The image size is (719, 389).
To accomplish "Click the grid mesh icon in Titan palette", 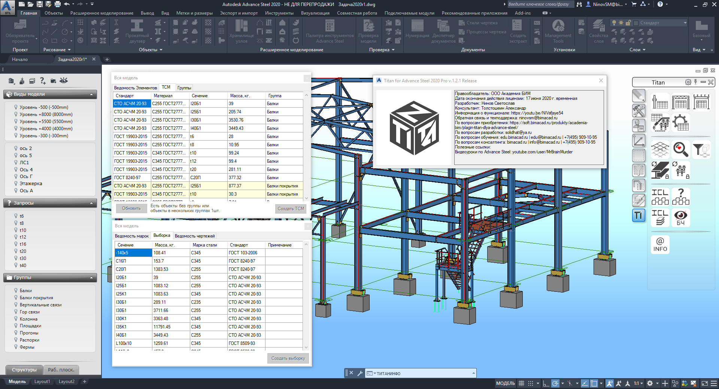I will (x=660, y=149).
